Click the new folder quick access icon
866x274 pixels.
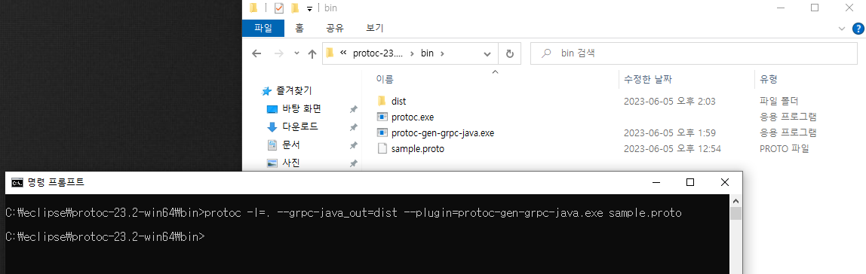point(295,8)
